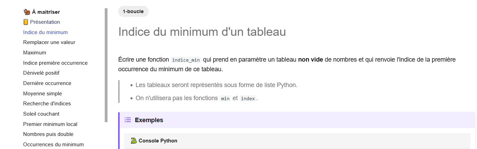Open Indice première occurrence exercise
This screenshot has height=149, width=477.
pos(55,63)
